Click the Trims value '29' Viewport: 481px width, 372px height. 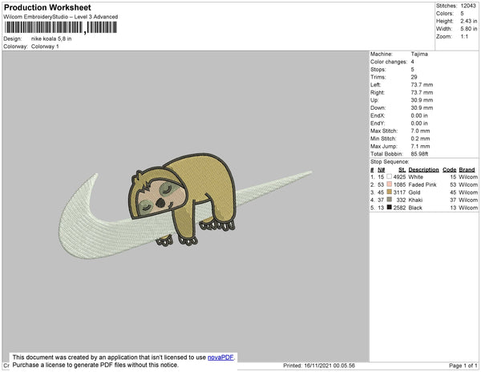(x=414, y=77)
